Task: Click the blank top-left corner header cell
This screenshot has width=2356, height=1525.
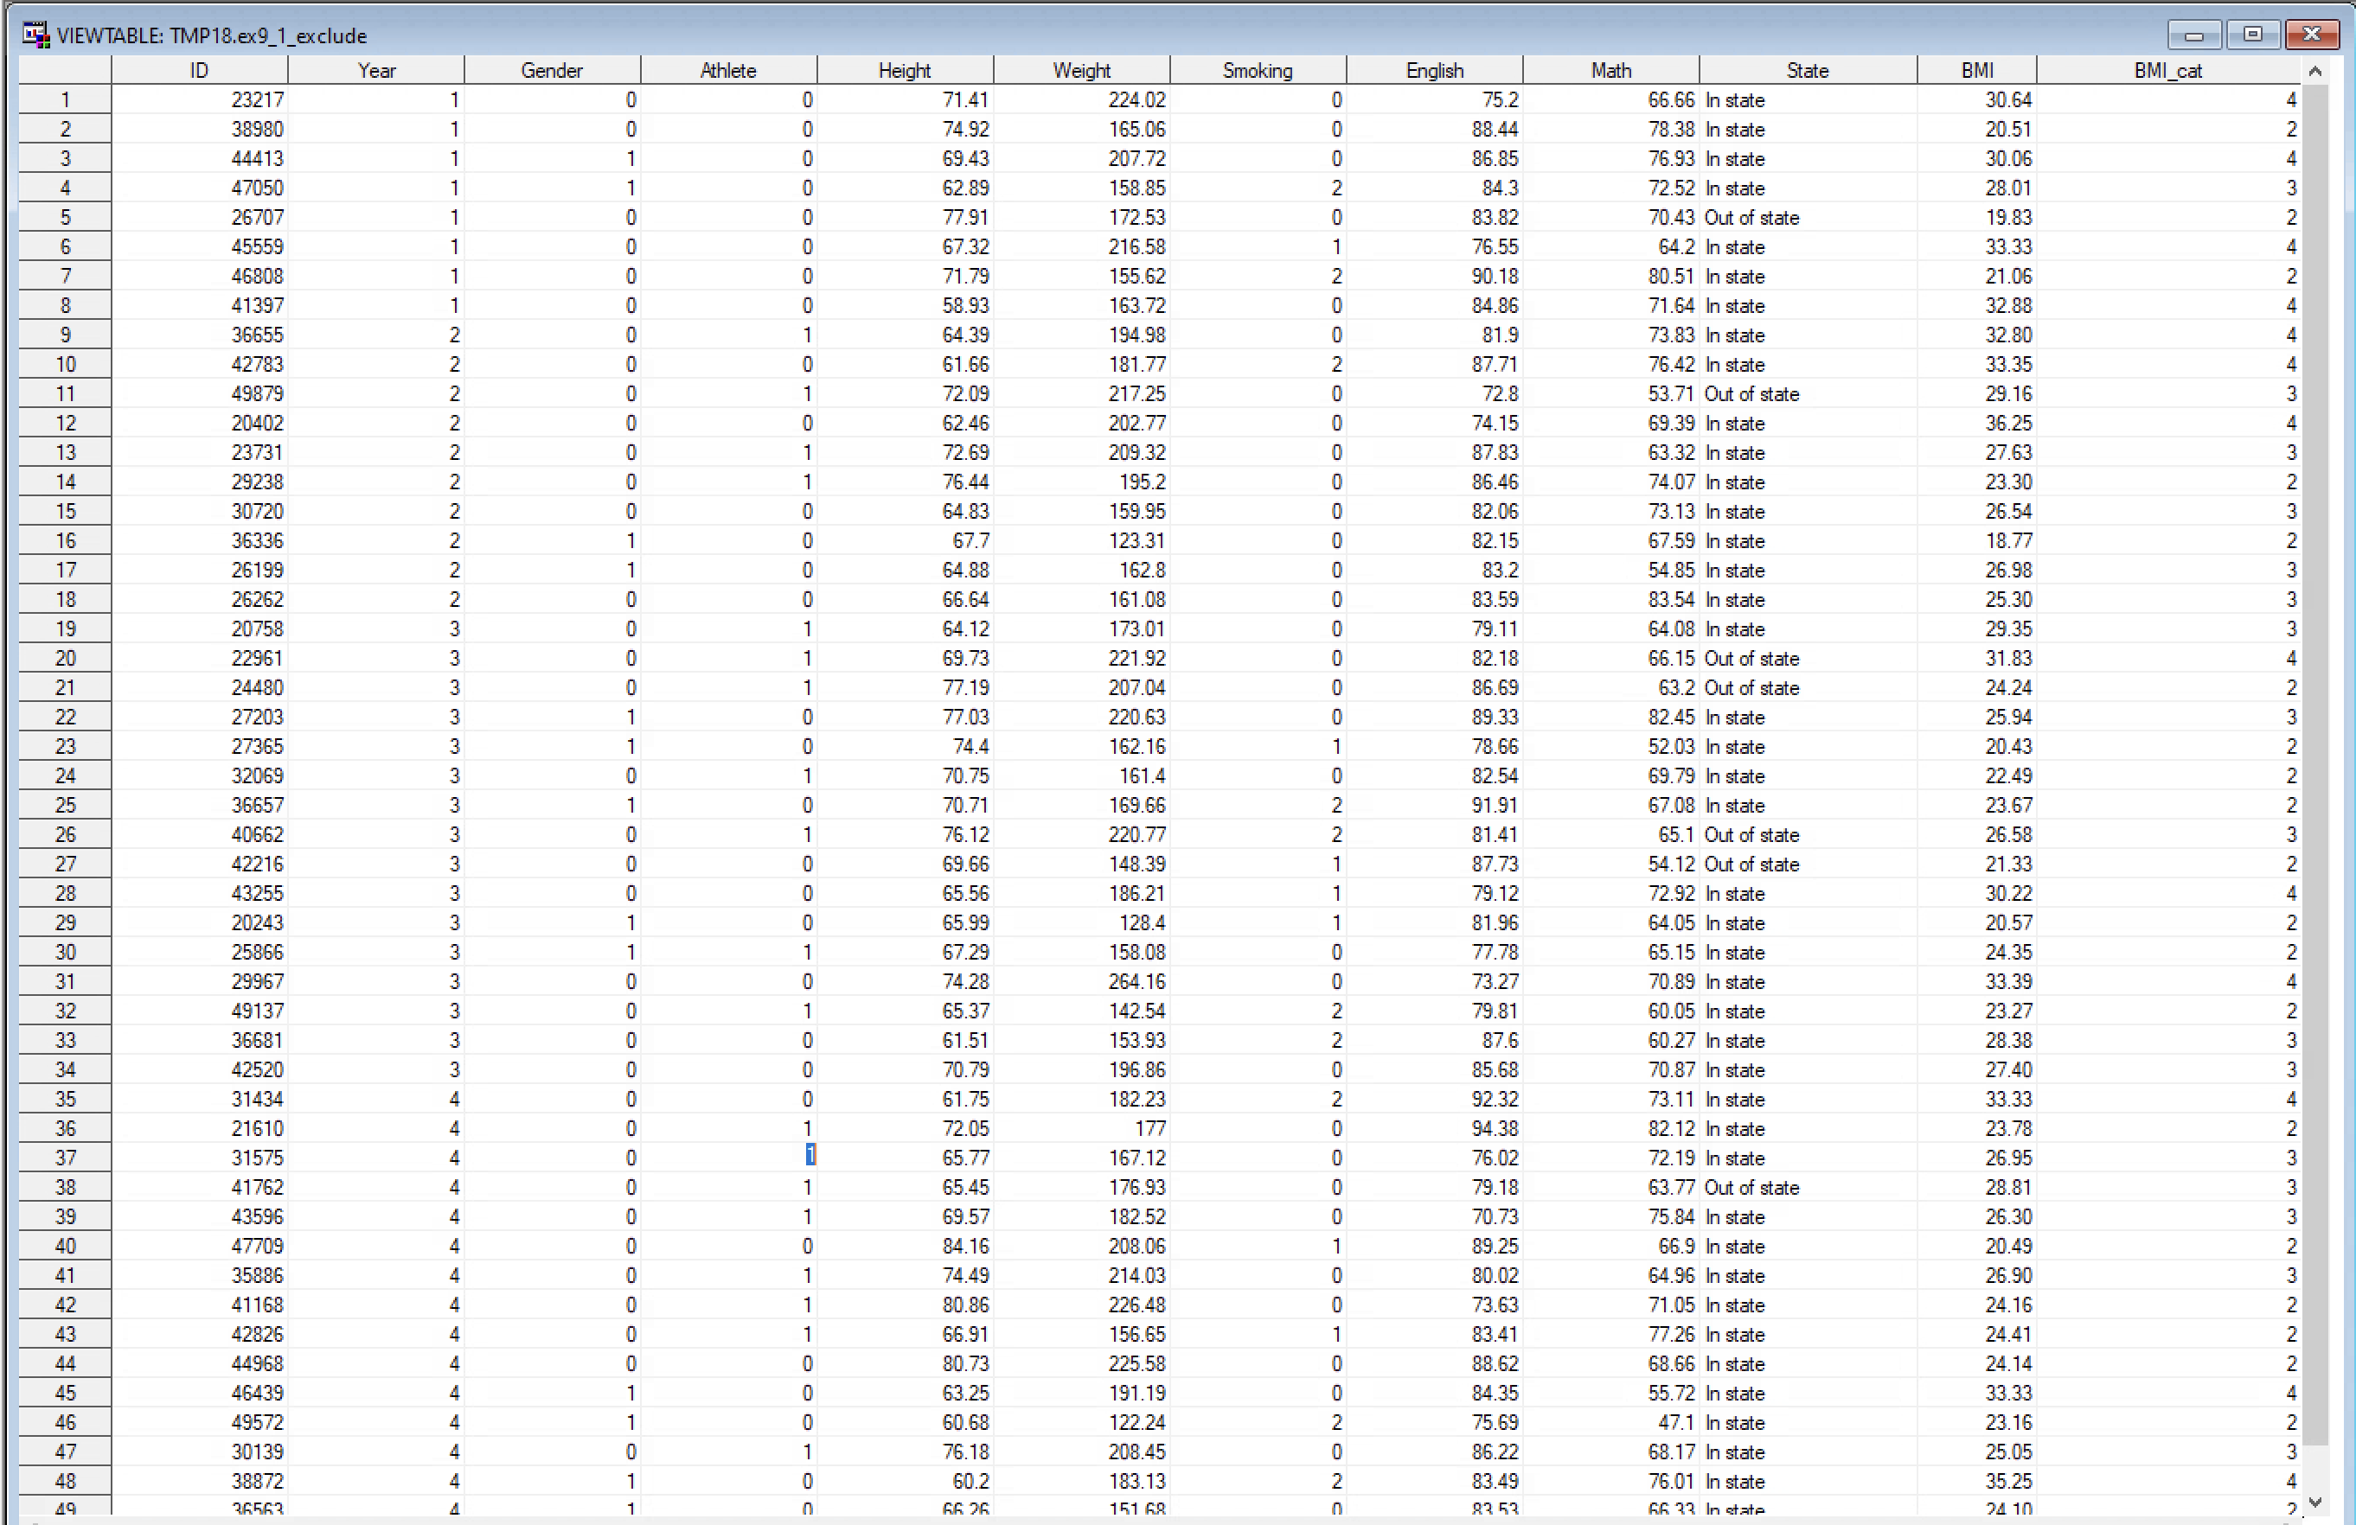Action: pyautogui.click(x=66, y=70)
